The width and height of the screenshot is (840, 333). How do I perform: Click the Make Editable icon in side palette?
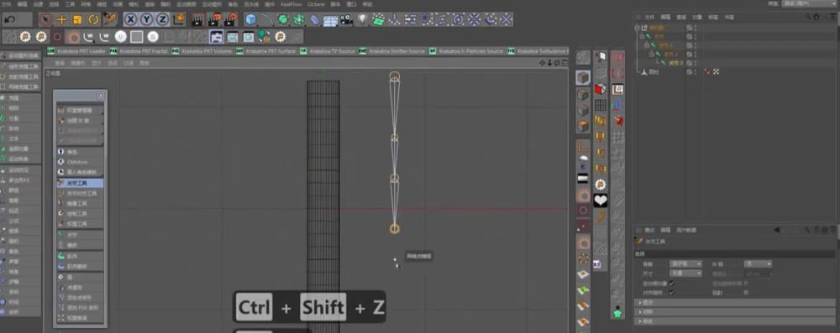(x=584, y=57)
